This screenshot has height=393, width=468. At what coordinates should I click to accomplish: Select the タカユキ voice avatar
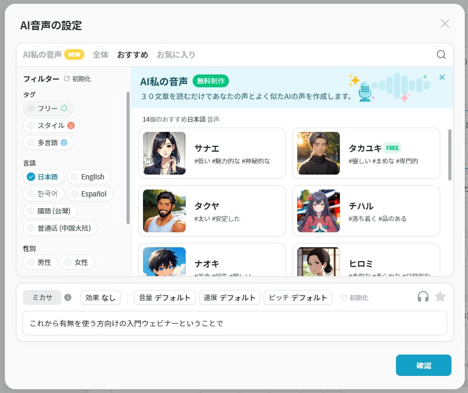pos(319,153)
